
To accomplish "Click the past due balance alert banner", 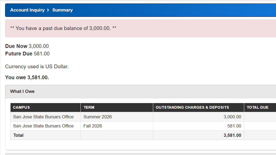I will click(141, 28).
